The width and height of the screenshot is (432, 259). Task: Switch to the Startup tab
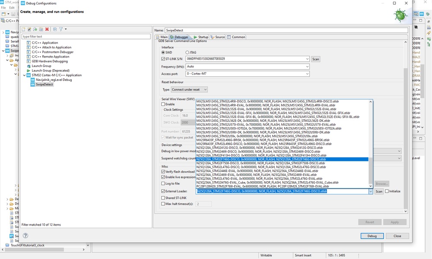(x=201, y=37)
